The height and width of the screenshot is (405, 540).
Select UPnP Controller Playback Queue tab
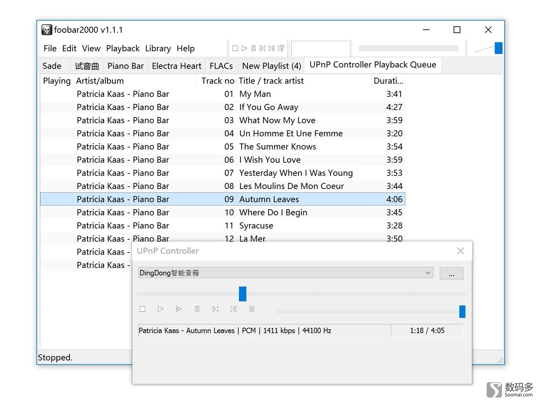pyautogui.click(x=373, y=64)
